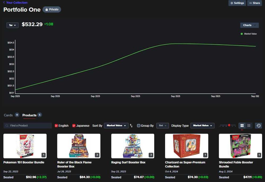This screenshot has width=265, height=182.
Task: Click the $74.30 price
Action: click(x=193, y=177)
